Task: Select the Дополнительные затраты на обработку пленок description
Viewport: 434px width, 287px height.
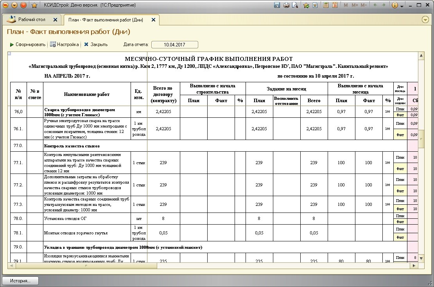Action: pos(87,185)
